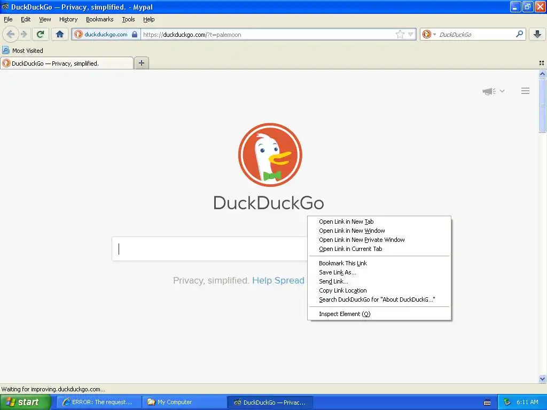The width and height of the screenshot is (547, 410).
Task: Select Send Link...
Action: click(379, 281)
